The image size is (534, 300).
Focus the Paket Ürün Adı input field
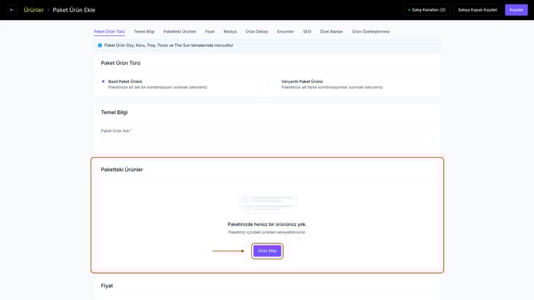[267, 141]
